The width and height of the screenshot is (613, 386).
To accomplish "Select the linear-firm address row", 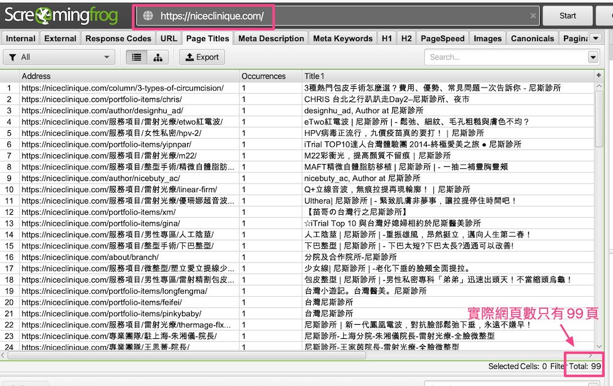I will pyautogui.click(x=120, y=190).
